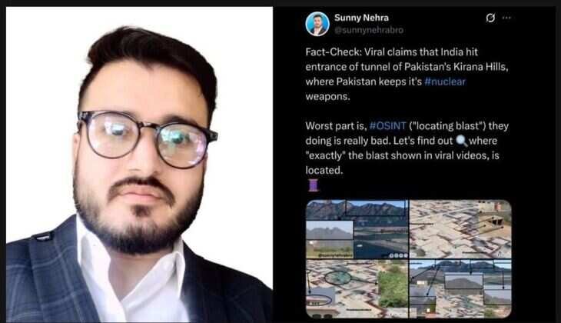The width and height of the screenshot is (561, 323).
Task: Click the white carousel dots in the first thumbnail
Action: click(x=398, y=255)
